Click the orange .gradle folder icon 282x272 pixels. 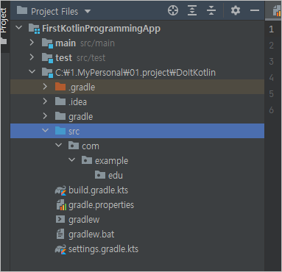[x=60, y=87]
